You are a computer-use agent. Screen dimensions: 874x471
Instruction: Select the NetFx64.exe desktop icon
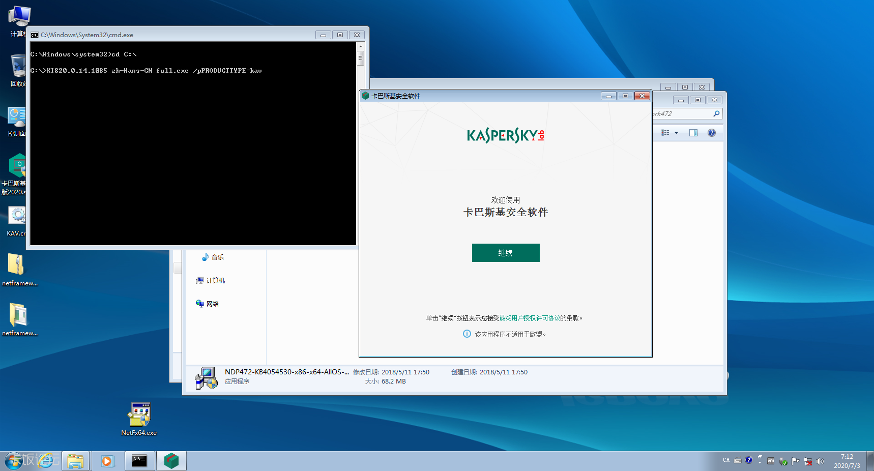click(x=139, y=419)
